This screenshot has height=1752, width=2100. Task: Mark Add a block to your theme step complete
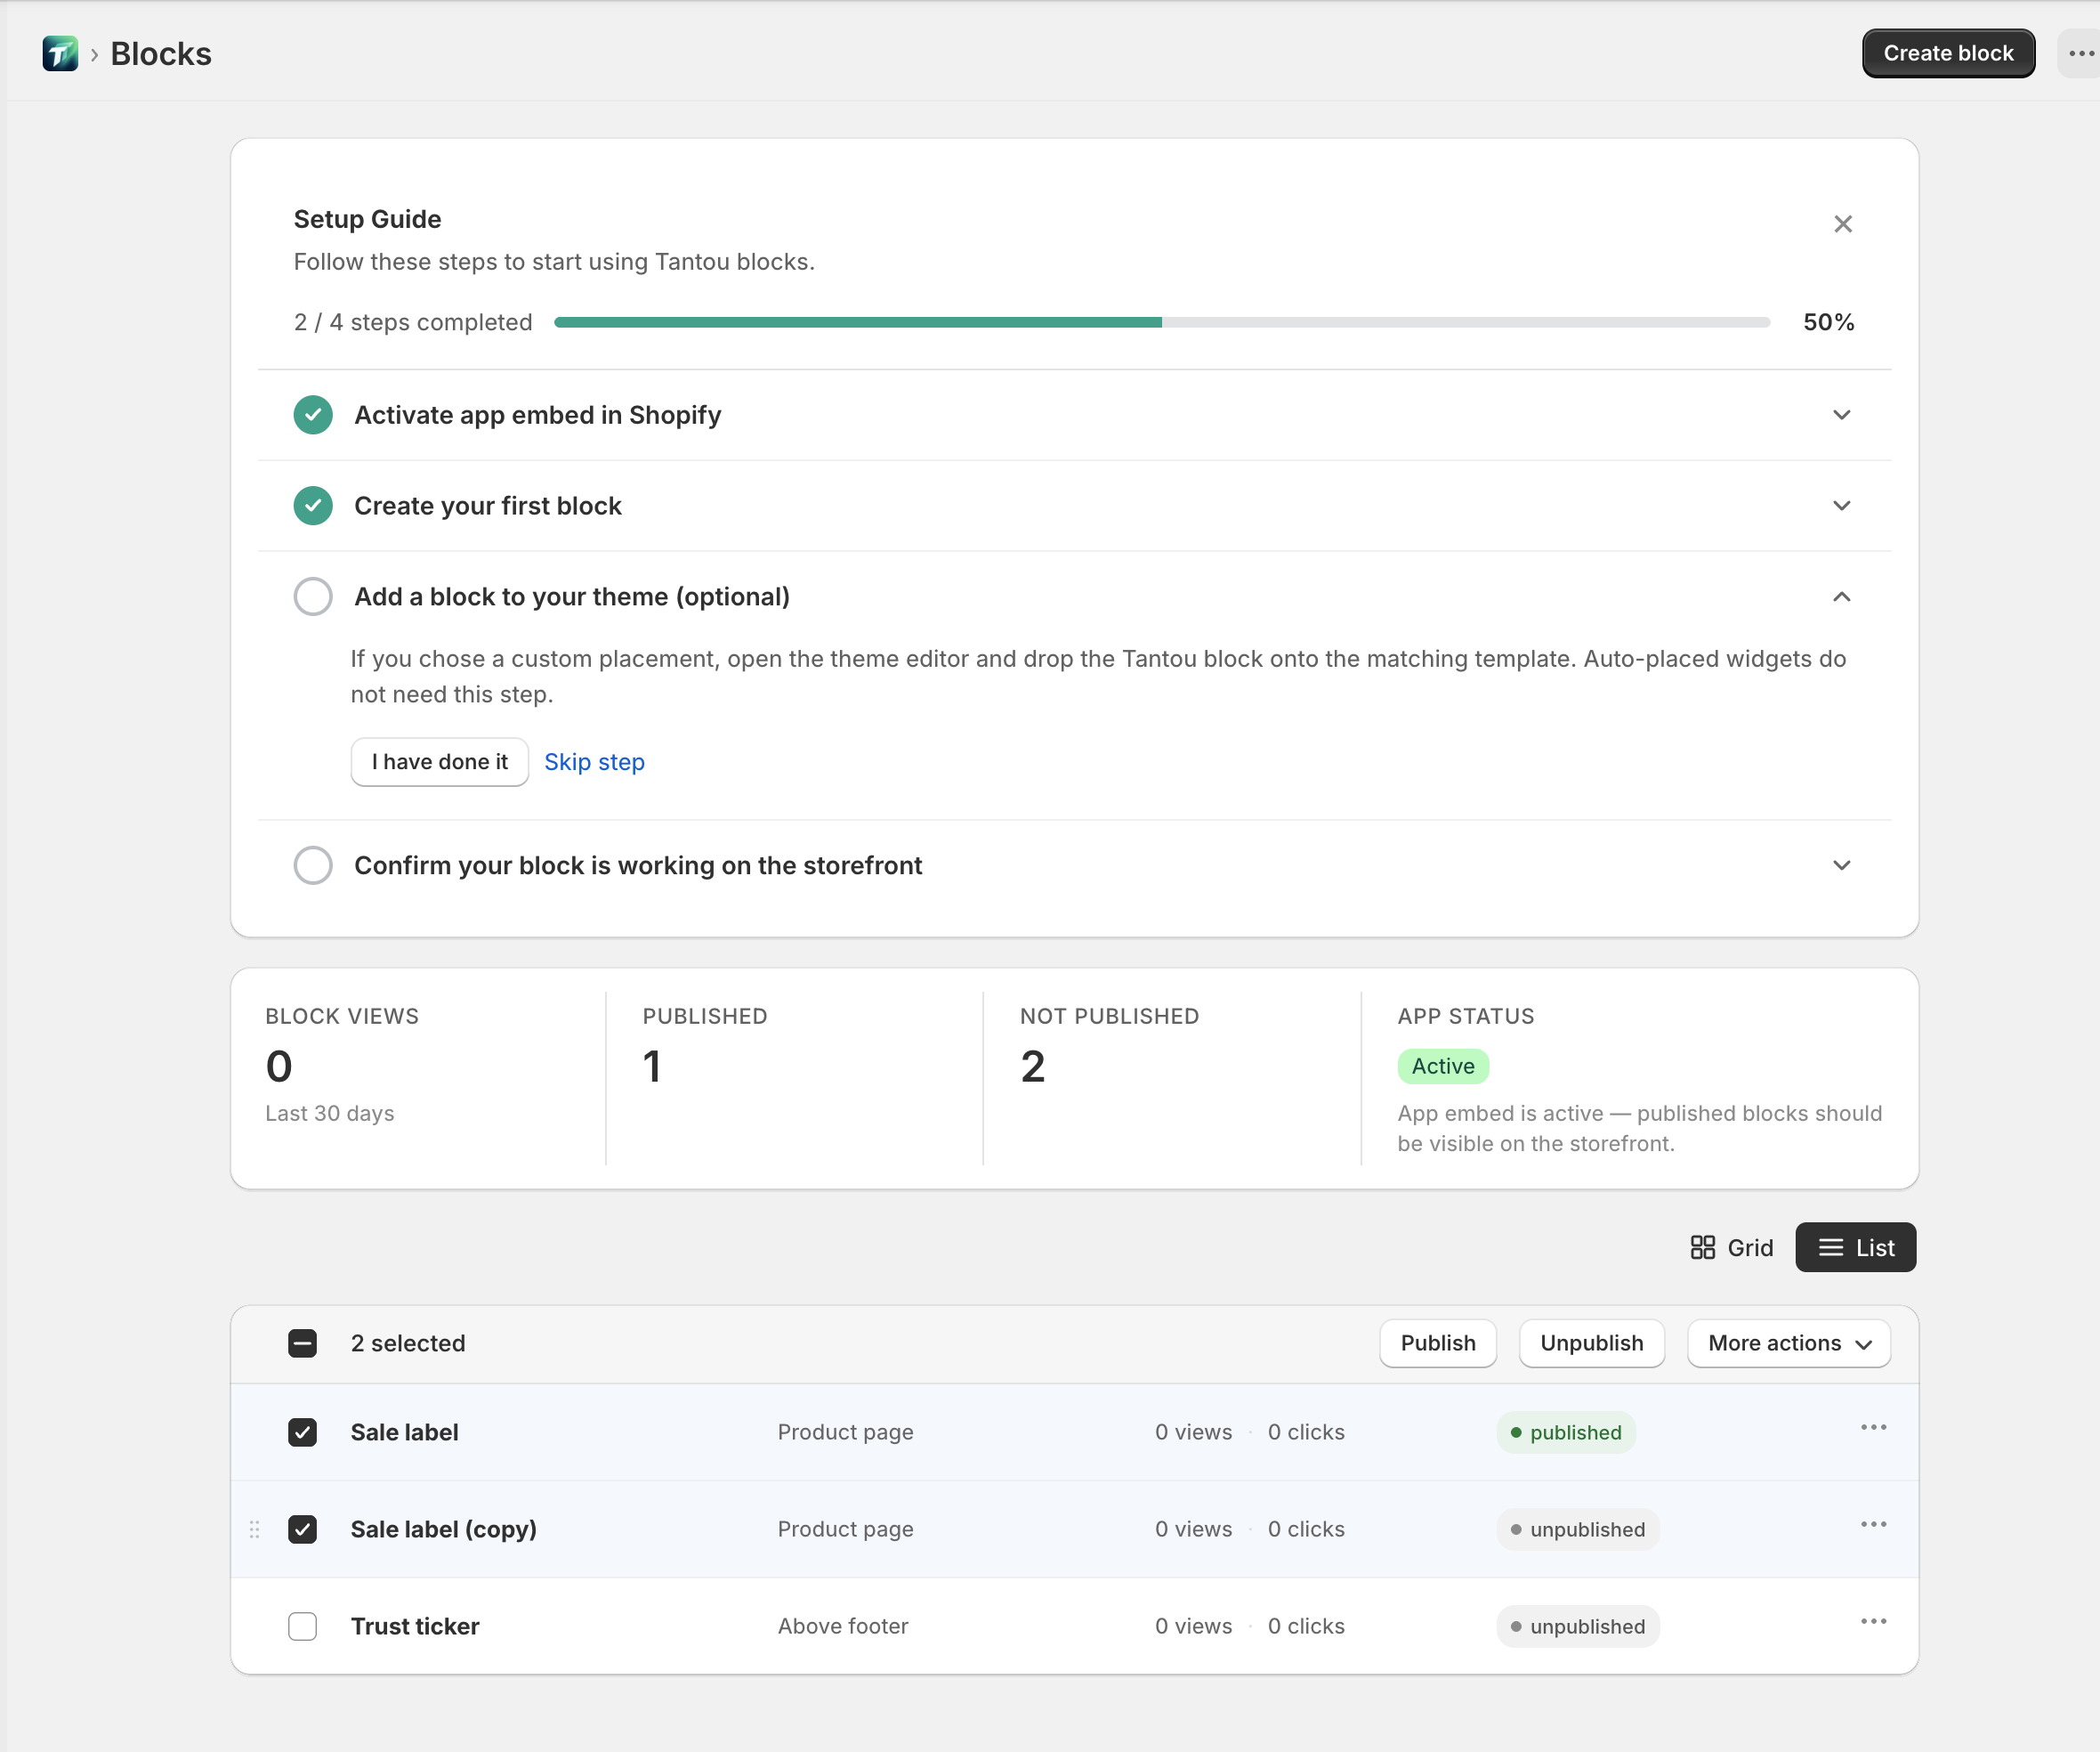click(313, 597)
